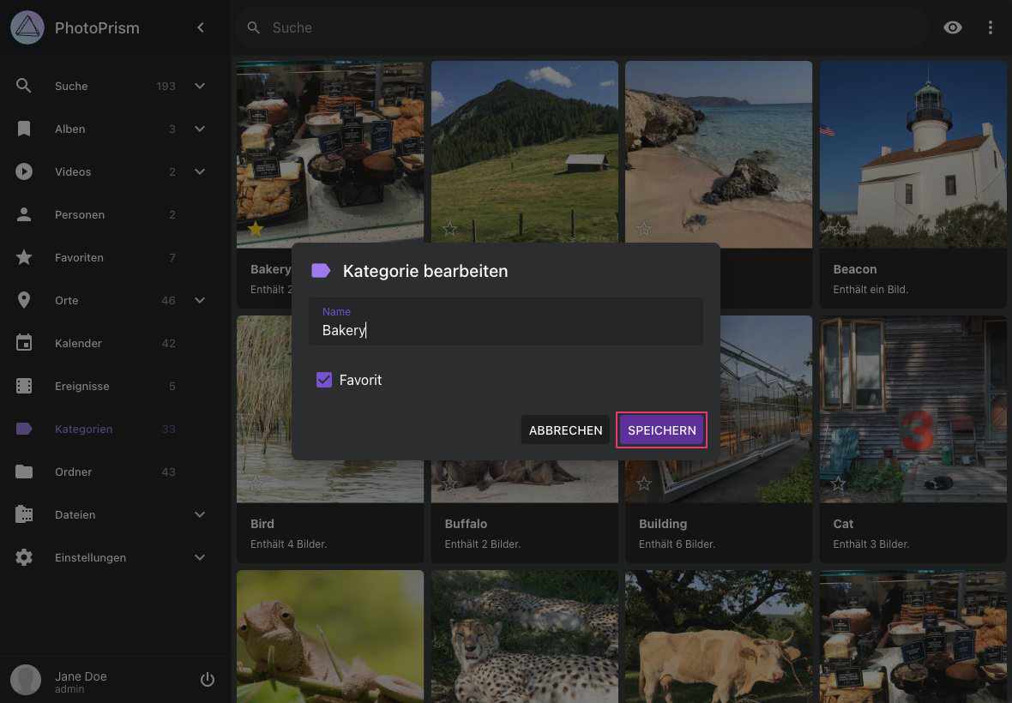1012x703 pixels.
Task: Click the Speichern button
Action: click(661, 430)
